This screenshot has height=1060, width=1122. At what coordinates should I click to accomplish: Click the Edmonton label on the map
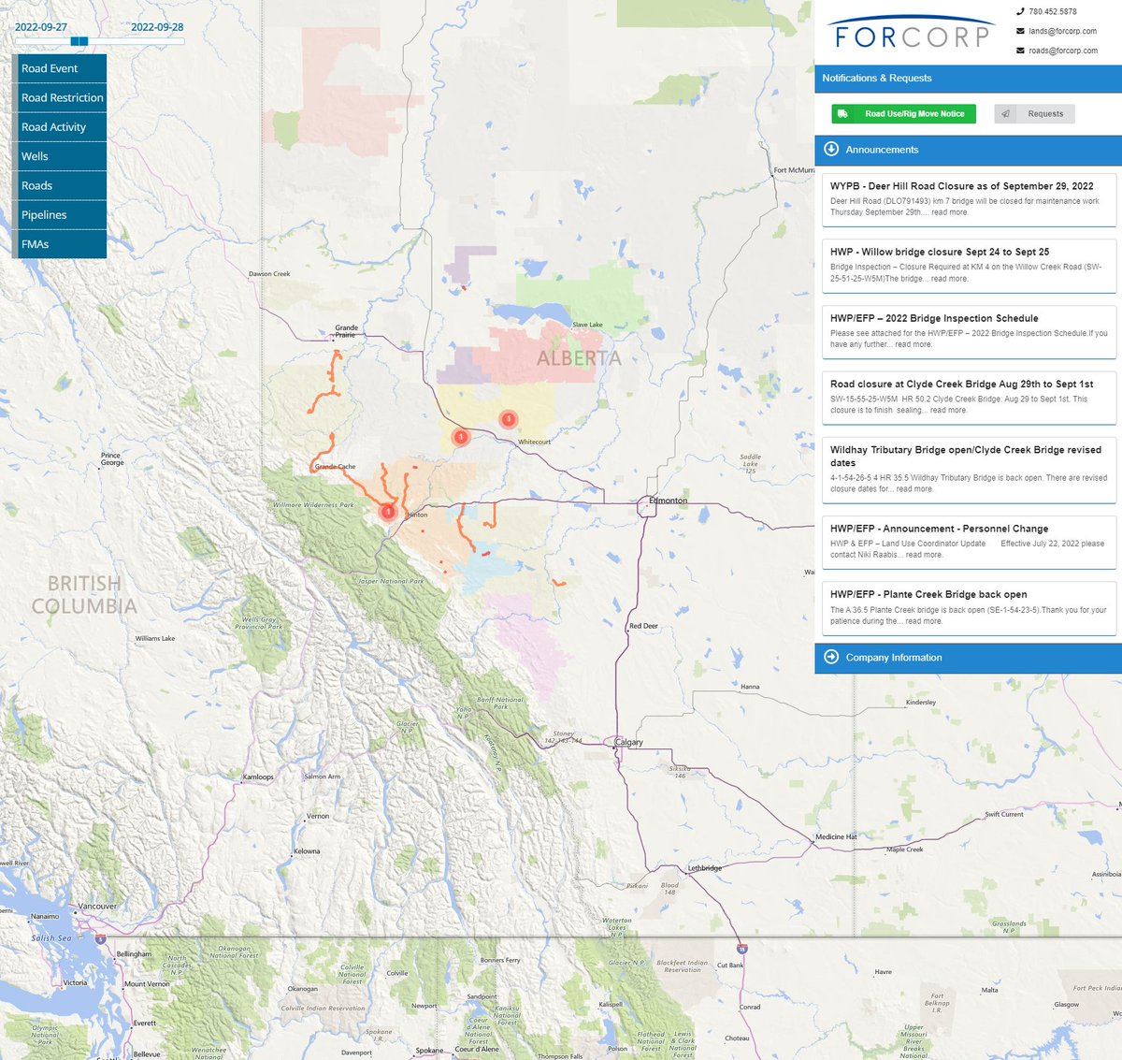pos(669,501)
